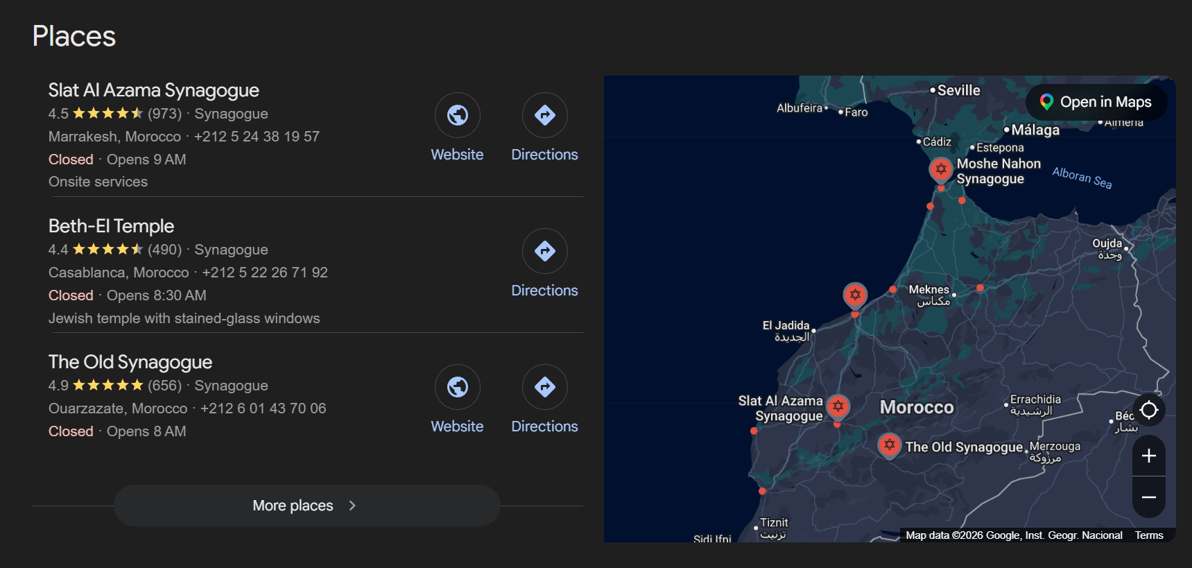Open Slat Al Azama Synagogue title in the list
1192x568 pixels.
click(154, 90)
